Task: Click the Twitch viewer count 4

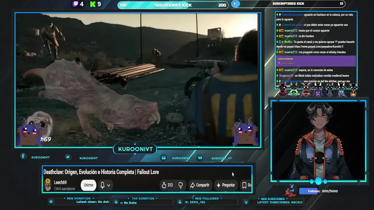Action: (x=82, y=4)
